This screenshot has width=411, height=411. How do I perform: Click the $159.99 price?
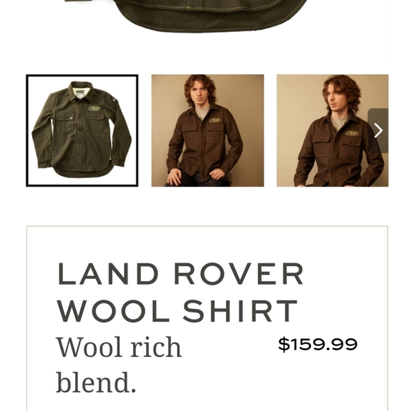[x=317, y=344]
